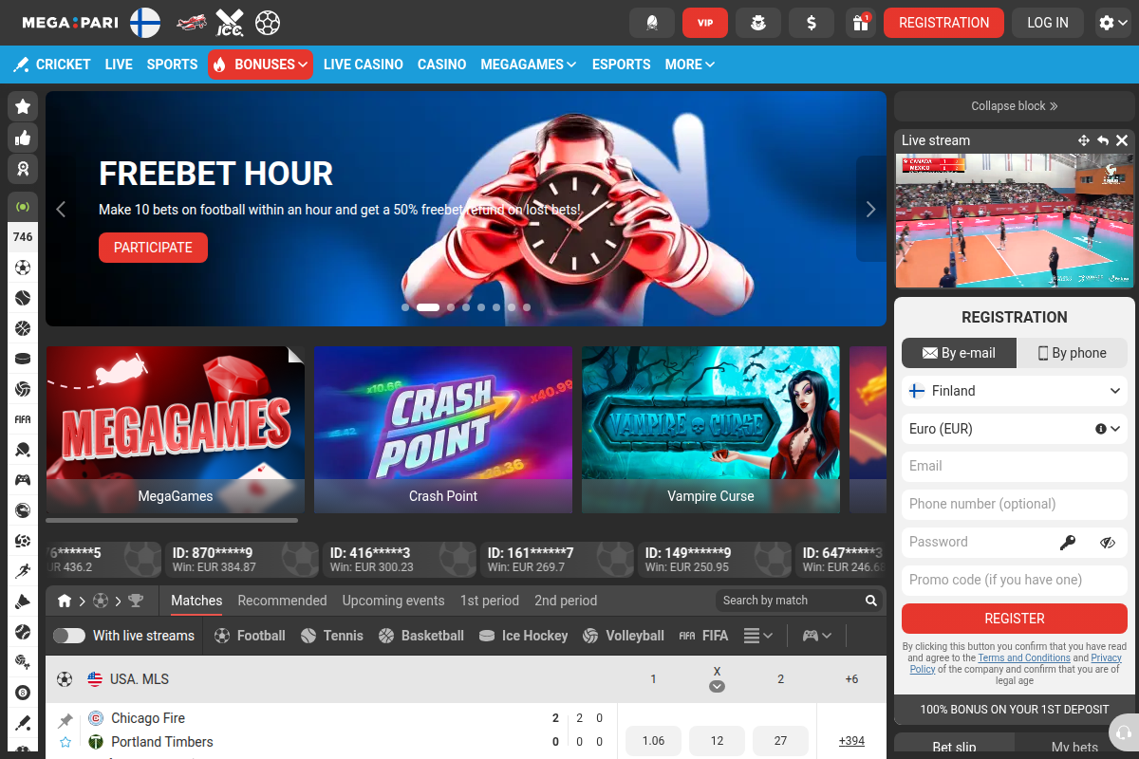Select green live broadcast sidebar icon

click(x=23, y=206)
